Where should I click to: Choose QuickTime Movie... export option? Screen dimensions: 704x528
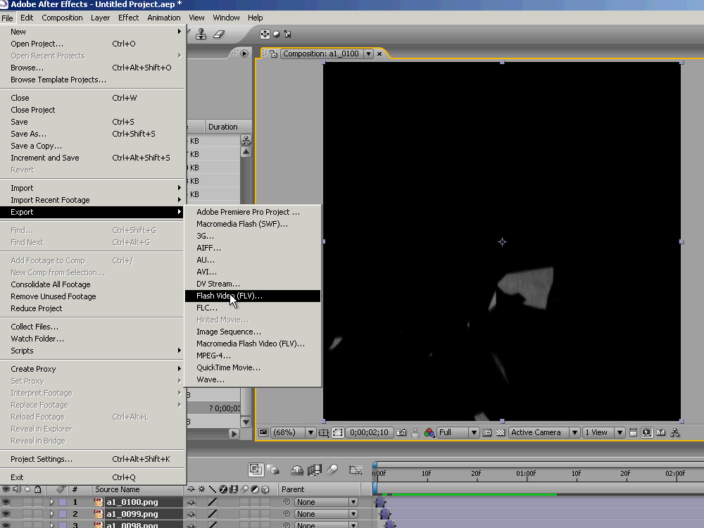(x=252, y=367)
